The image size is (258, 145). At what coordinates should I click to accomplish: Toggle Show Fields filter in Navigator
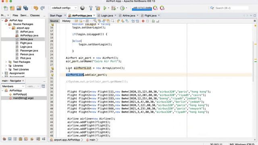[10, 139]
